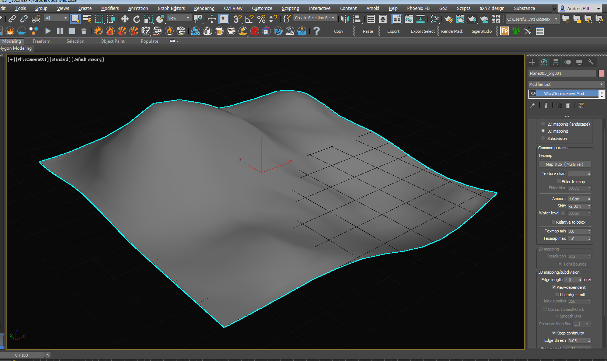607x361 pixels.
Task: Open the Hierarchy panel tab
Action: (555, 62)
